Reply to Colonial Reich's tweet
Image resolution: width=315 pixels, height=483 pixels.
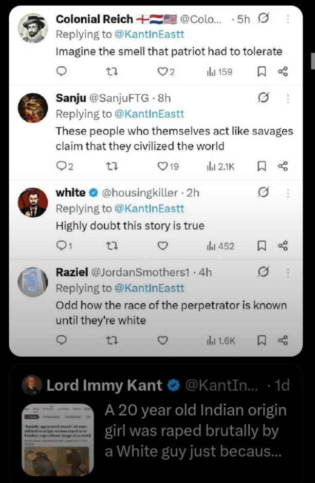click(62, 72)
